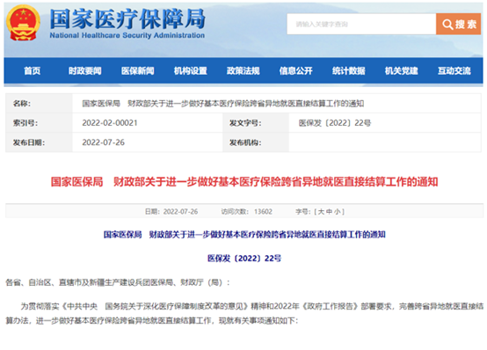
Task: Click the red article headline
Action: point(244,182)
